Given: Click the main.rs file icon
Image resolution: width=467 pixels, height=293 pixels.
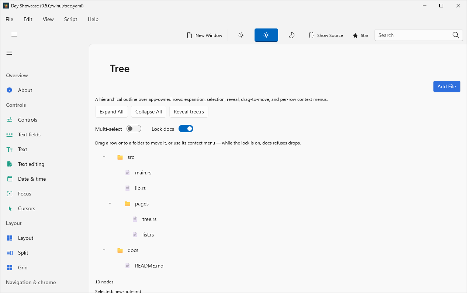Looking at the screenshot, I should 127,173.
